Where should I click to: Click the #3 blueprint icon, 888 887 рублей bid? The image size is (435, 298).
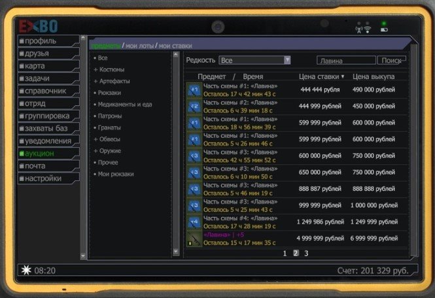194,190
